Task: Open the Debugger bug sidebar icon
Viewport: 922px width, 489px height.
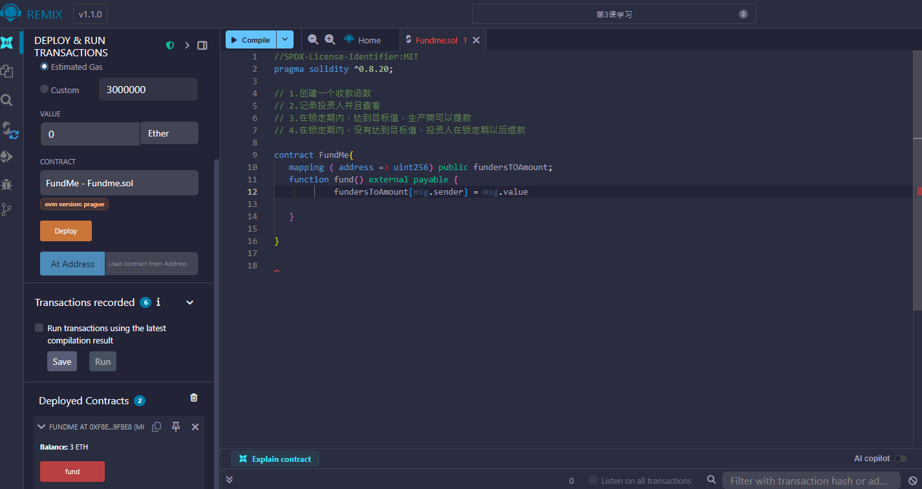Action: (7, 184)
